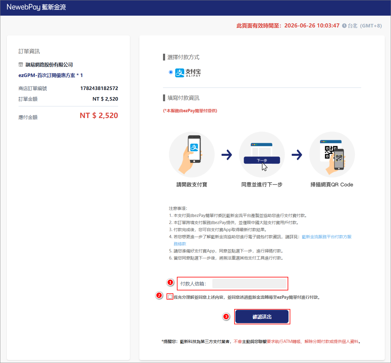Image resolution: width=391 pixels, height=363 pixels.
Task: Click the Alipay 支付宝 logo
Action: tap(188, 73)
